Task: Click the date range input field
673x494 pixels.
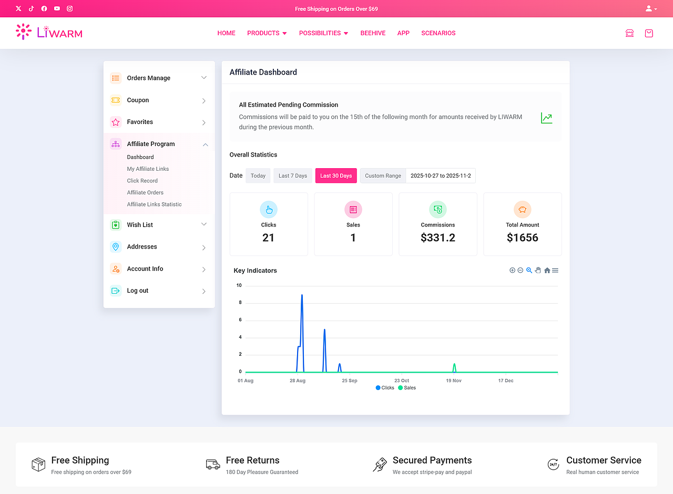Action: [x=441, y=176]
